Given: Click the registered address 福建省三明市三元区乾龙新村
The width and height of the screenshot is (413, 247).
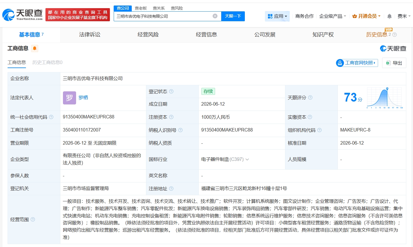Looking at the screenshot, I should (x=244, y=189).
